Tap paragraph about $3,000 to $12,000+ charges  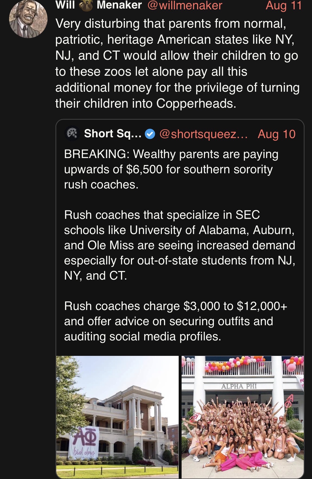click(175, 321)
